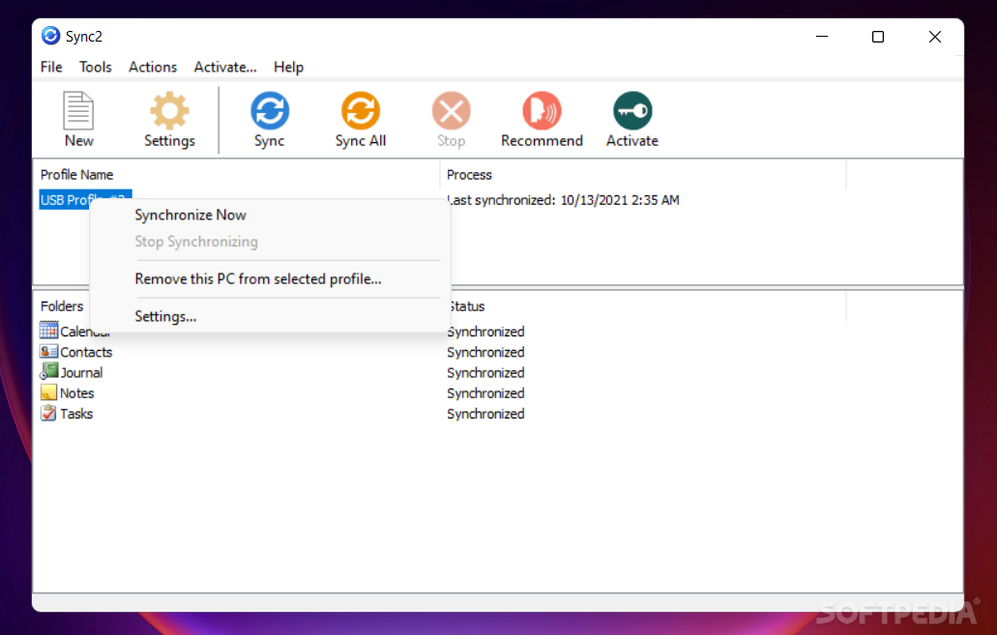Select the USB Profile row
This screenshot has width=997, height=635.
tap(85, 200)
